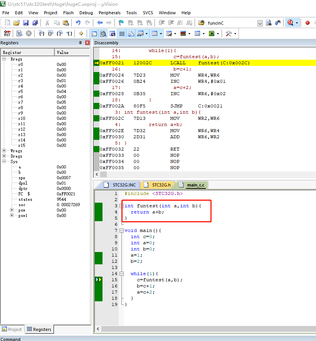Screen dimensions: 316x341
Task: Switch to the STC32G.h editor tab
Action: click(158, 185)
